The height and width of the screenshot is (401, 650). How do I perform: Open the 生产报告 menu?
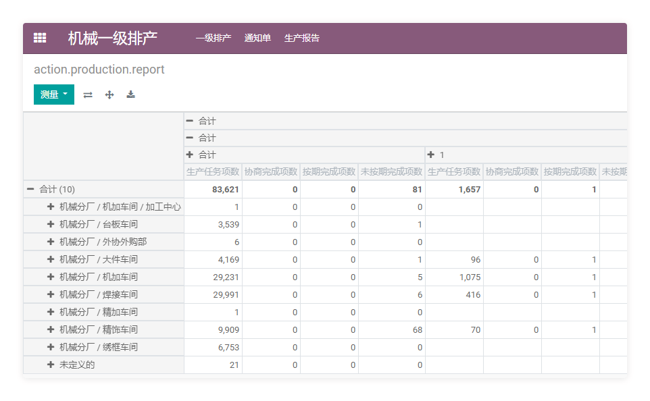click(x=302, y=38)
